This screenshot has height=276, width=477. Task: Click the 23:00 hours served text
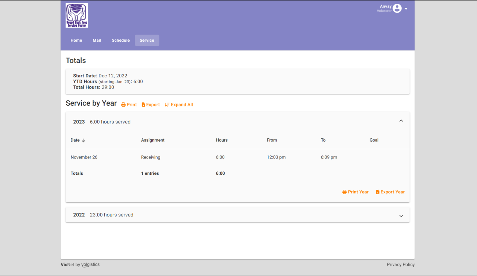tap(111, 215)
